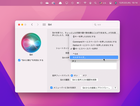Toggle "Siriに頼む"を有効にする checkbox

pyautogui.click(x=19, y=60)
